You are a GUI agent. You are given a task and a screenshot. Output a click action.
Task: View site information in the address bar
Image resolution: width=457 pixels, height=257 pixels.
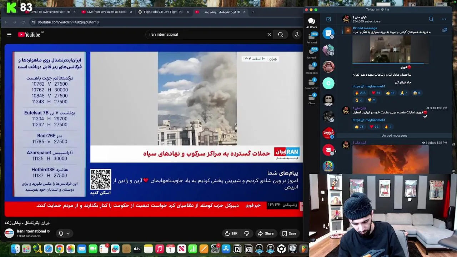tap(33, 22)
